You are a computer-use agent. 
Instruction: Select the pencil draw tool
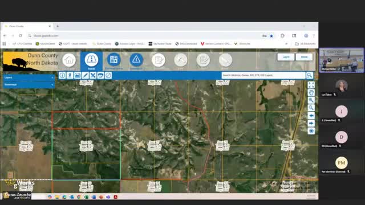click(x=85, y=75)
